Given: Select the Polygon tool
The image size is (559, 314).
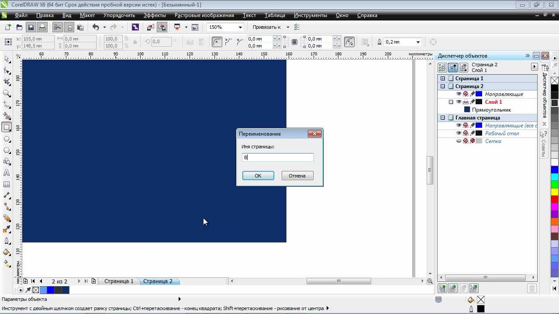Looking at the screenshot, I should [x=7, y=150].
